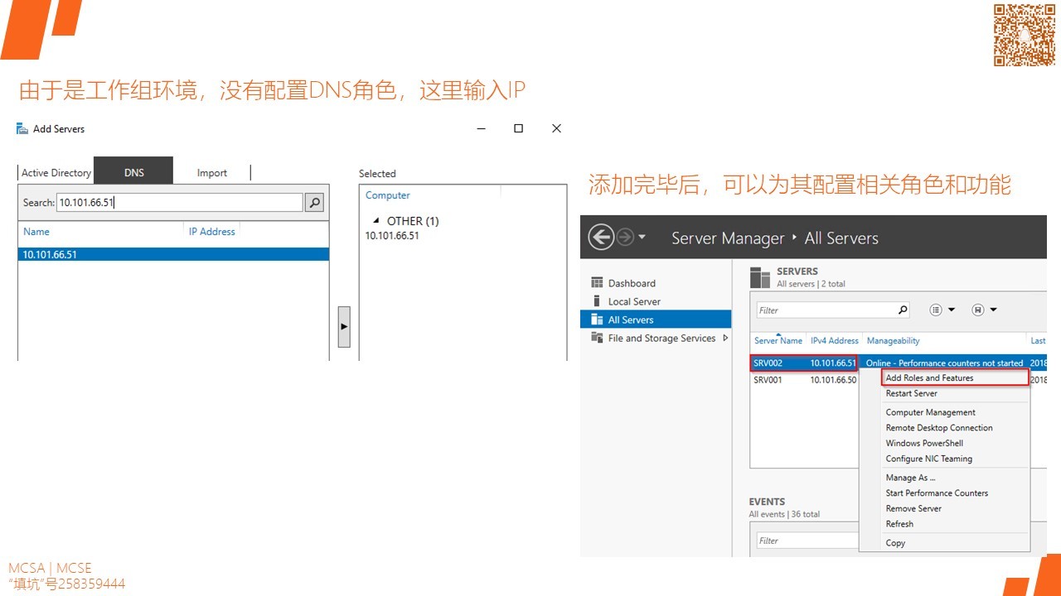
Task: Click the 10.101.66.50 IPv4 address cell
Action: click(833, 380)
